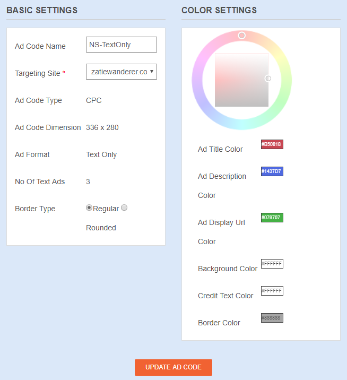Click the 'Ad Code Name' label
Viewport: 347px width, 380px height.
pyautogui.click(x=40, y=46)
